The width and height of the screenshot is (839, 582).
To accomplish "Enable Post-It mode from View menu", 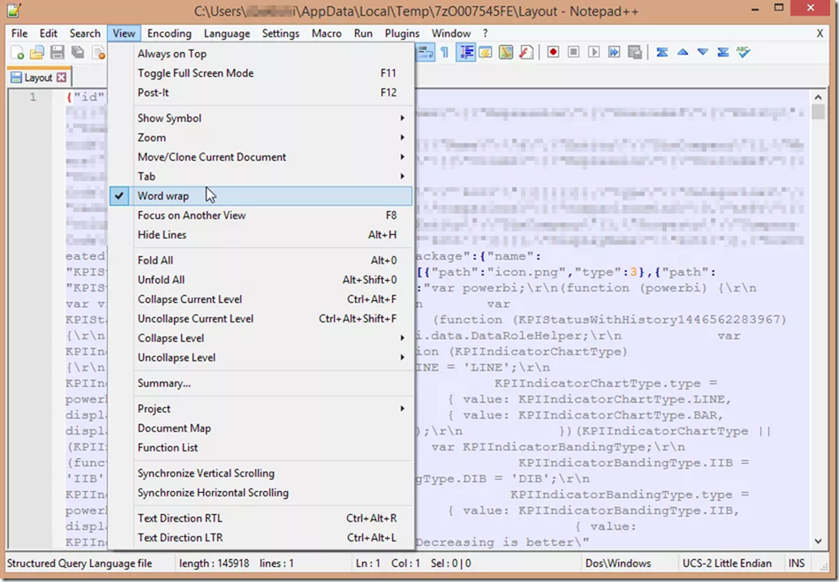I will (x=261, y=93).
